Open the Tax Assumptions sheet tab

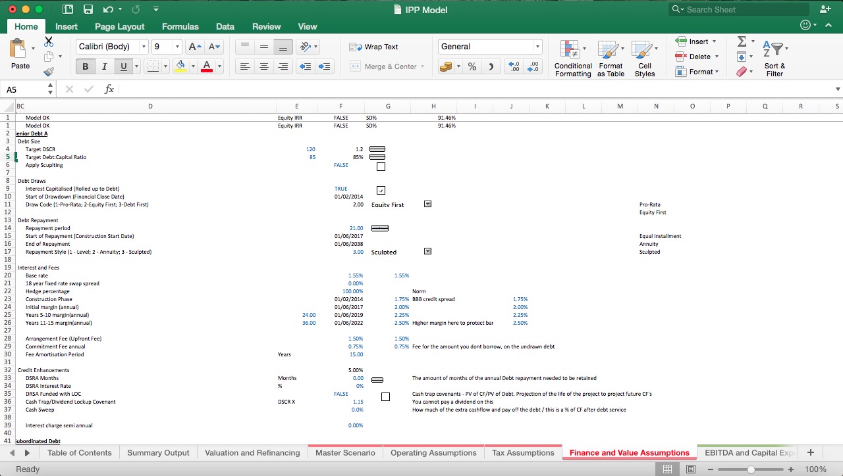pos(522,452)
